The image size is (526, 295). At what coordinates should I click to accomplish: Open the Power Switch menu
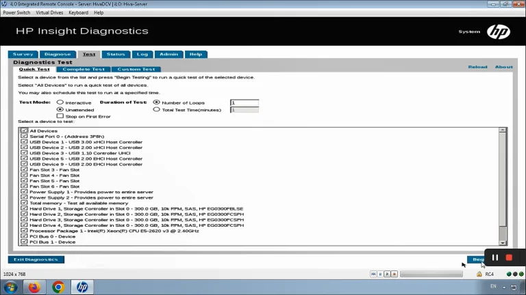point(16,13)
